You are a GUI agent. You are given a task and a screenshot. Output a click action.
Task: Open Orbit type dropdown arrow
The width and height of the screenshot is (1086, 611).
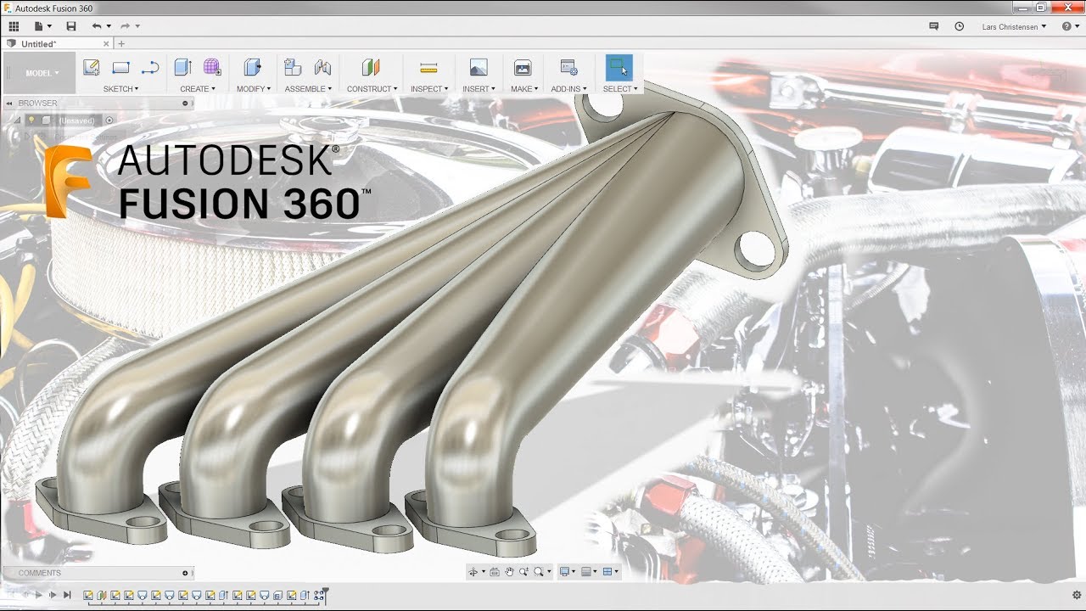[x=484, y=572]
